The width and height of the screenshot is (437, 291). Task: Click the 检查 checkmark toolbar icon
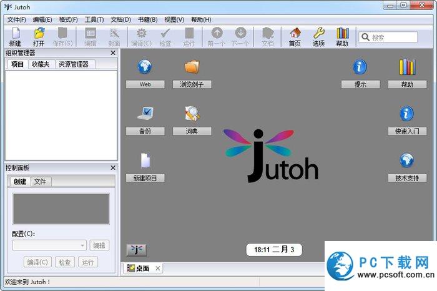click(165, 34)
